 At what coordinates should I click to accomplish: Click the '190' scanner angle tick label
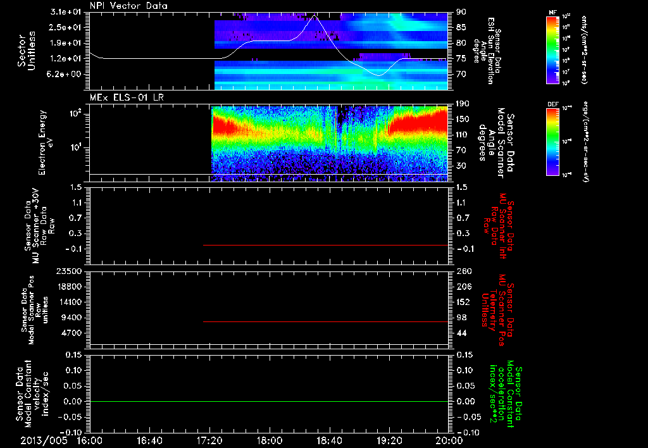point(464,104)
